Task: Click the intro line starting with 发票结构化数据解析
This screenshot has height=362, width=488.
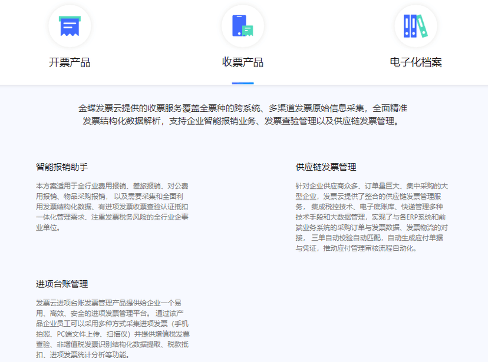Action: [x=243, y=121]
